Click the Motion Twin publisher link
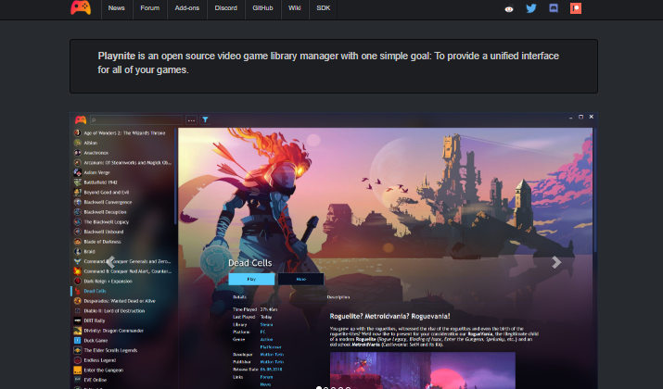Screen dimensions: 663x389 click(x=272, y=362)
